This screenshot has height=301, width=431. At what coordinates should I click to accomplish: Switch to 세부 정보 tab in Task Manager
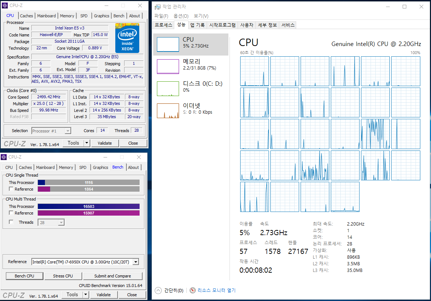click(267, 25)
